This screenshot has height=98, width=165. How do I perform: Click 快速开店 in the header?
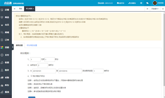pyautogui.click(x=121, y=3)
